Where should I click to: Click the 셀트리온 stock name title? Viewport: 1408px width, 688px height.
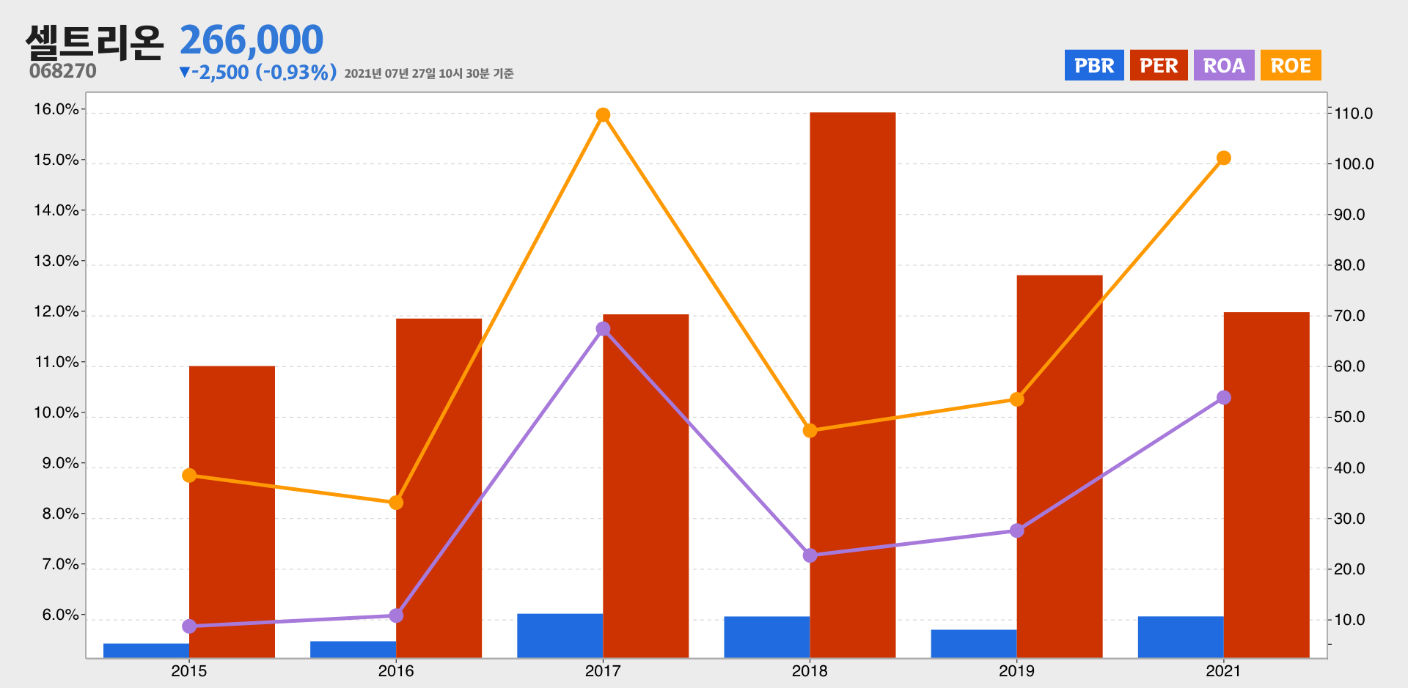[94, 42]
